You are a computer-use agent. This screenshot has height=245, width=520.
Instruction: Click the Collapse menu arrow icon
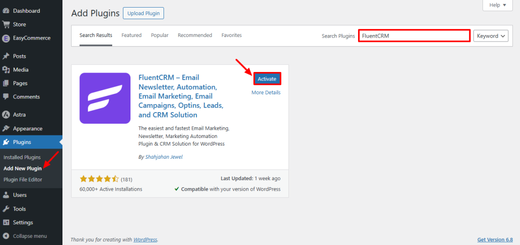(x=6, y=236)
